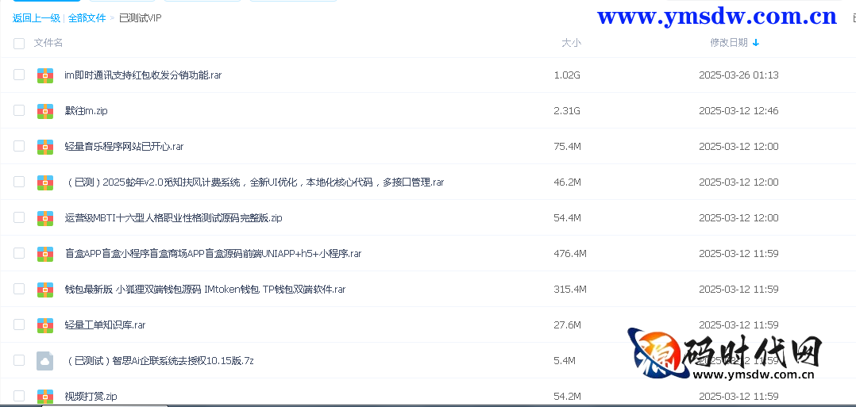Image resolution: width=856 pixels, height=407 pixels.
Task: Sort files by the 大小 column header
Action: point(571,43)
